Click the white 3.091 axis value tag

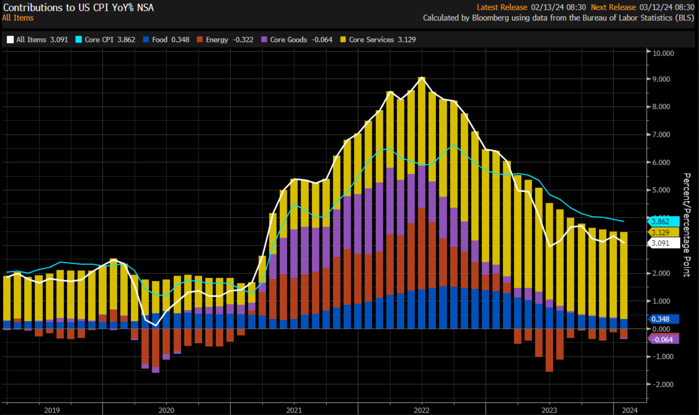pos(663,243)
